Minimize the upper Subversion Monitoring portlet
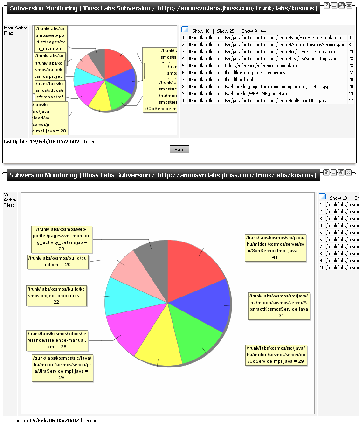This screenshot has height=422, width=359. [x=334, y=5]
